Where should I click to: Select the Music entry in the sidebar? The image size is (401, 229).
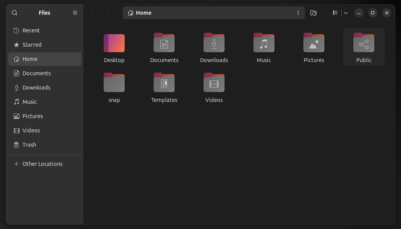click(30, 102)
